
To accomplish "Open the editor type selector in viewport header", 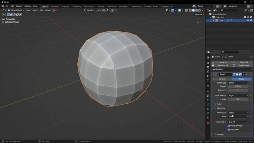I will (4, 10).
